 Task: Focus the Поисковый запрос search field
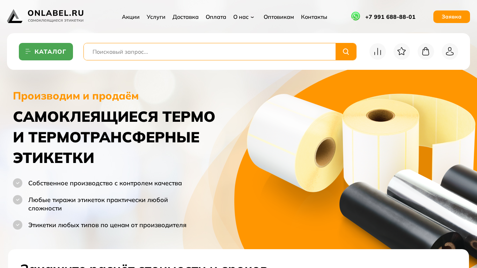click(210, 52)
